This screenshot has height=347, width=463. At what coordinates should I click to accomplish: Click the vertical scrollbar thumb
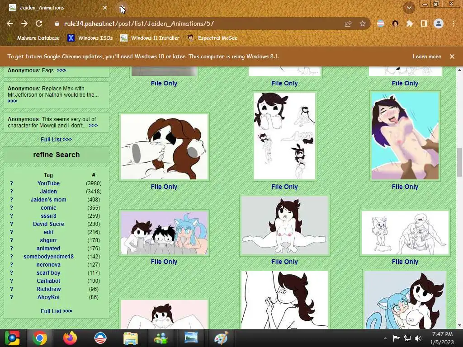(x=459, y=162)
